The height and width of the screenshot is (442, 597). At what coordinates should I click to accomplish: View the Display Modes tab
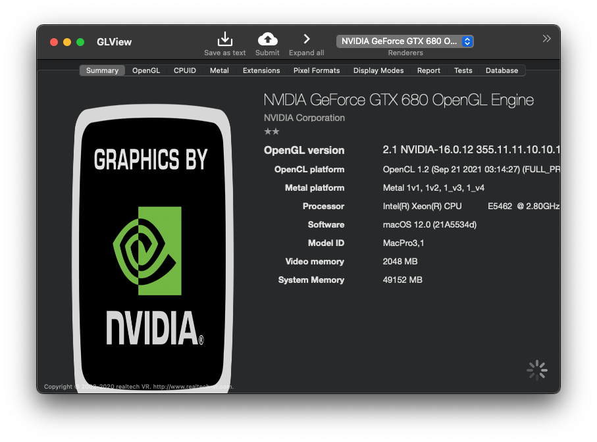pos(378,70)
